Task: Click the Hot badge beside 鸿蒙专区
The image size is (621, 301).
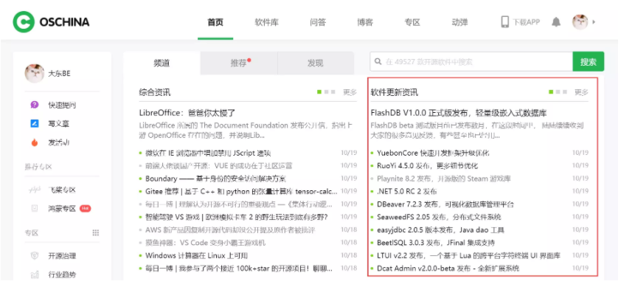Action: (x=85, y=208)
